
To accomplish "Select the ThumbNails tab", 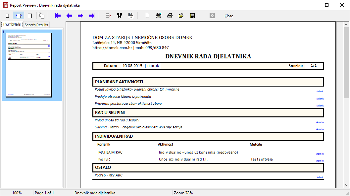I will click(12, 25).
